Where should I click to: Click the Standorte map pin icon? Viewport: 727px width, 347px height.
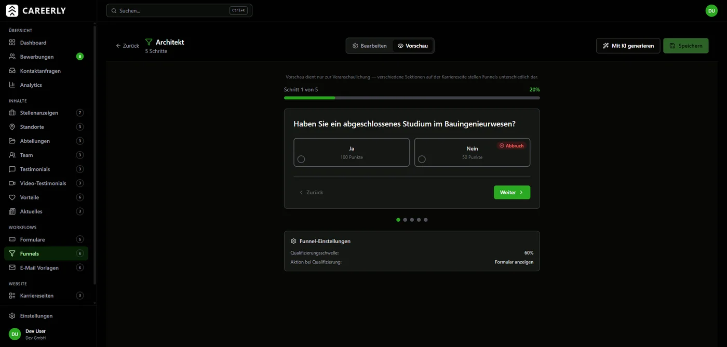[x=12, y=127]
